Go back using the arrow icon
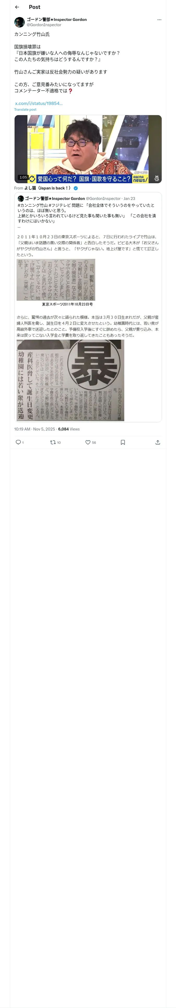176x1008 pixels. point(17,7)
